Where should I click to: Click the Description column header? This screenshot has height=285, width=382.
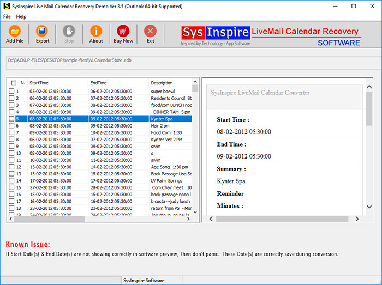click(x=170, y=83)
